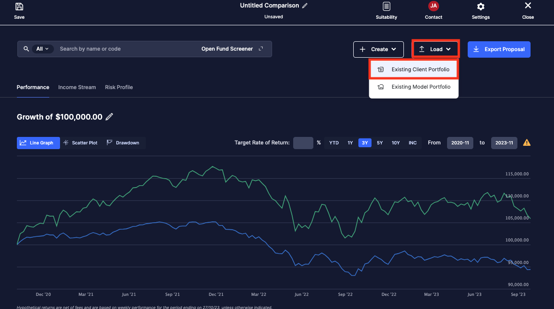Screen dimensions: 554x309
Task: Open the From date 2020-11 picker
Action: tap(460, 143)
